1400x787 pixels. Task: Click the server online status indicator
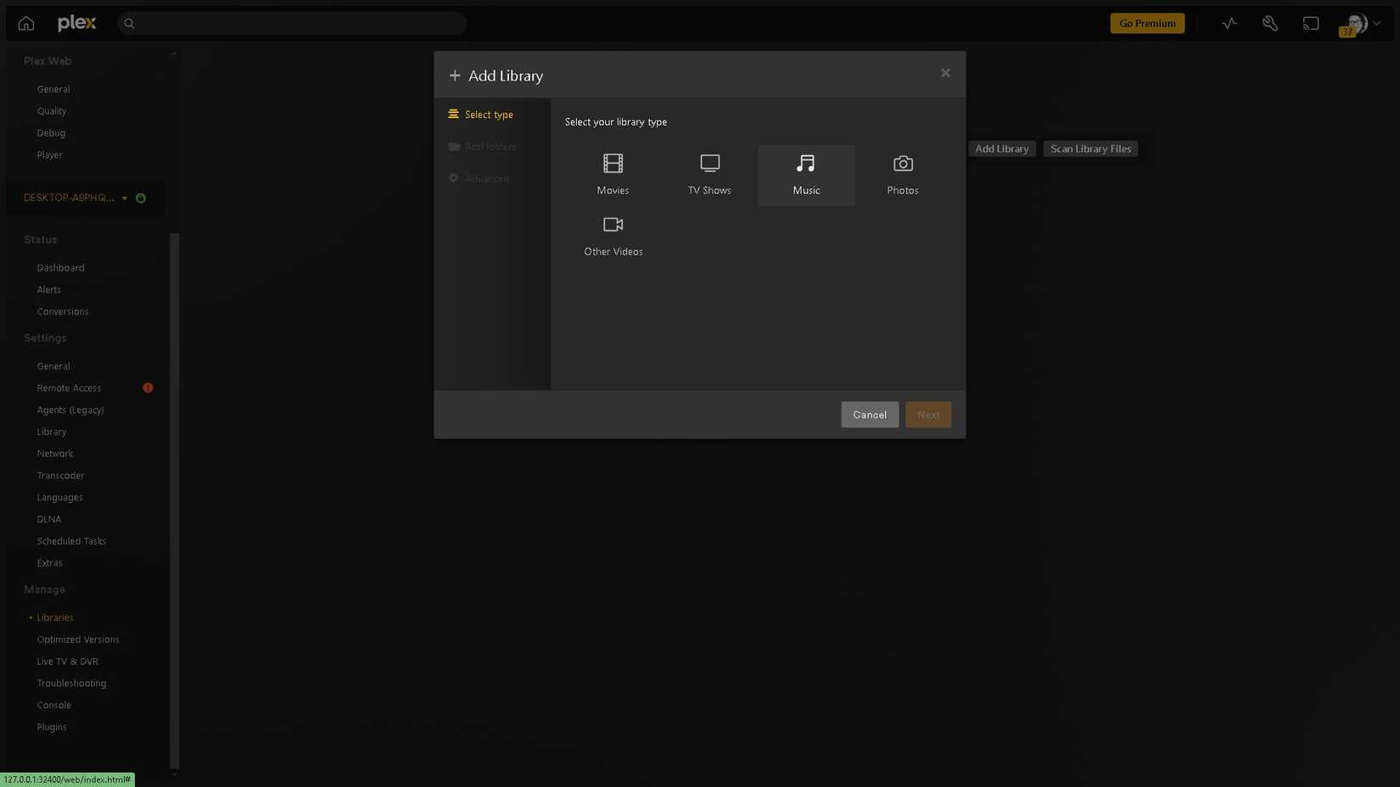141,198
